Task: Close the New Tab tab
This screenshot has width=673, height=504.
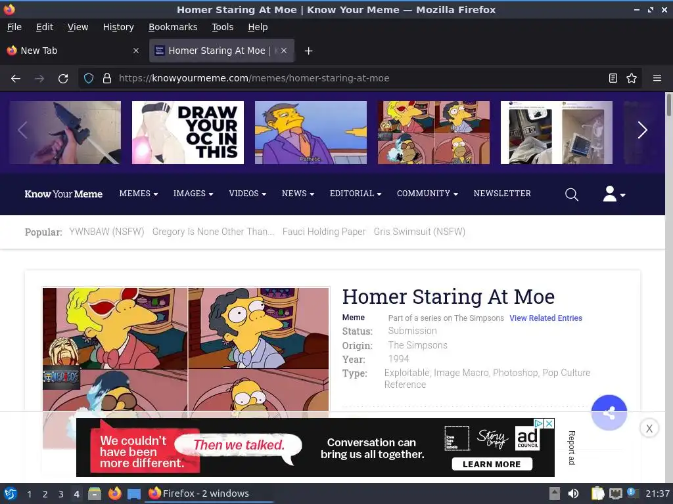Action: (x=136, y=51)
